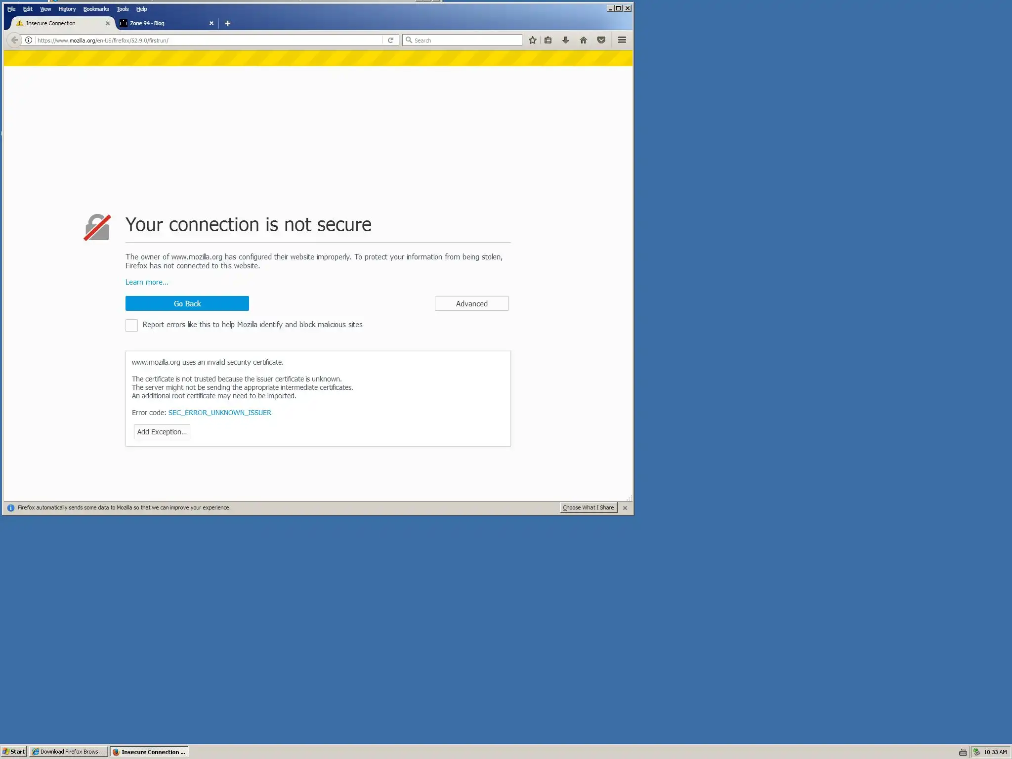Click the Add Exception button
The height and width of the screenshot is (759, 1012).
click(x=162, y=432)
